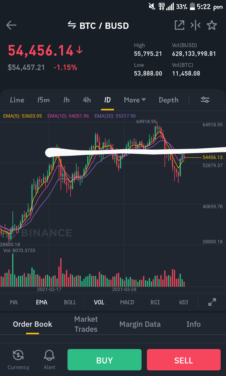Tap the back arrow icon
This screenshot has height=376, width=226.
click(11, 25)
